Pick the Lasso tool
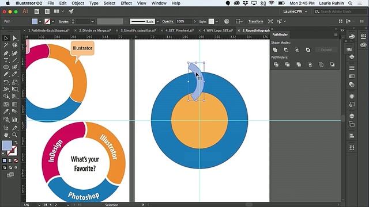Screen dimensions: 369x207 point(14,45)
